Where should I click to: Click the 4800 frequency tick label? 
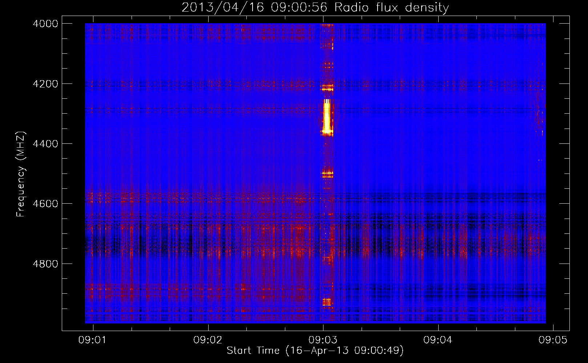(x=45, y=264)
